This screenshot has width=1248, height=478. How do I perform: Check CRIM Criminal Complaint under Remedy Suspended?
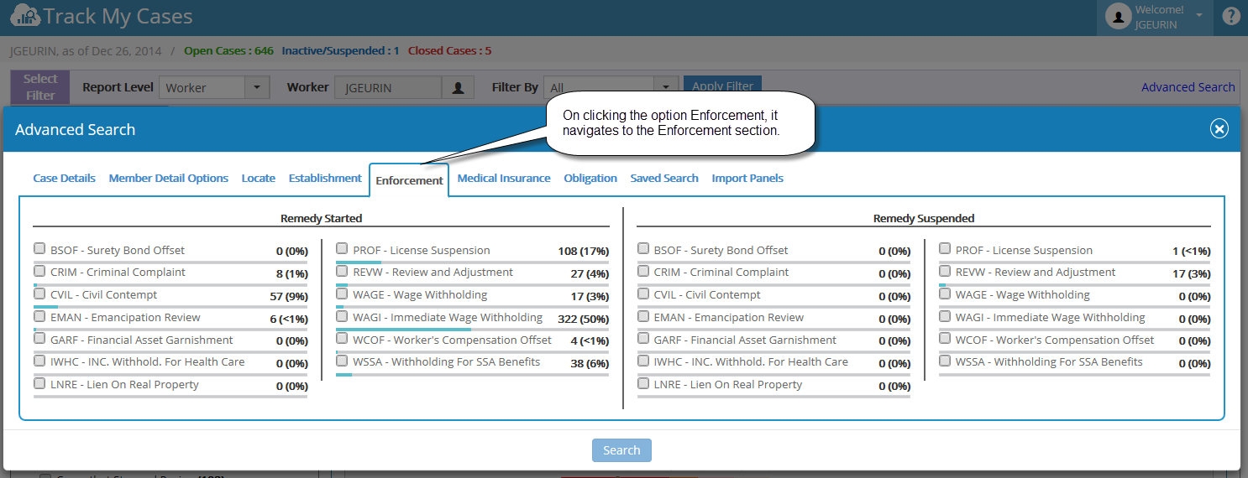point(643,271)
